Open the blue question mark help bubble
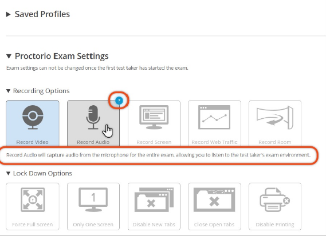Image resolution: width=326 pixels, height=236 pixels. (119, 101)
